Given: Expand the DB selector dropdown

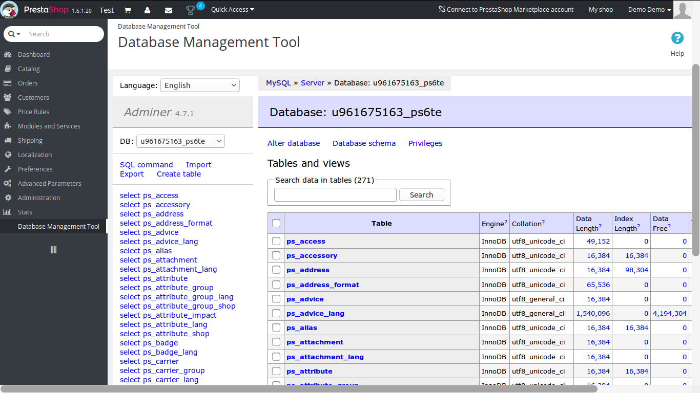Looking at the screenshot, I should click(180, 141).
